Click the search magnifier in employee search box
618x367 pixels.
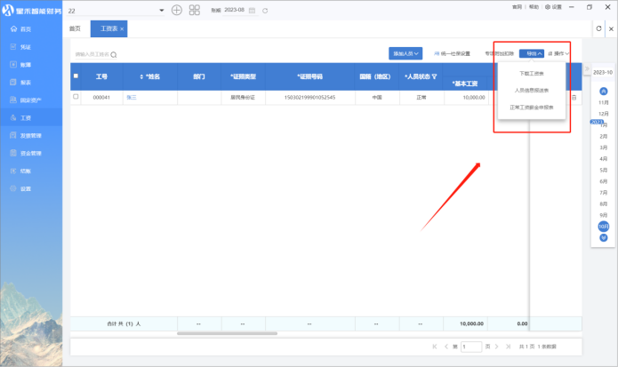[114, 55]
